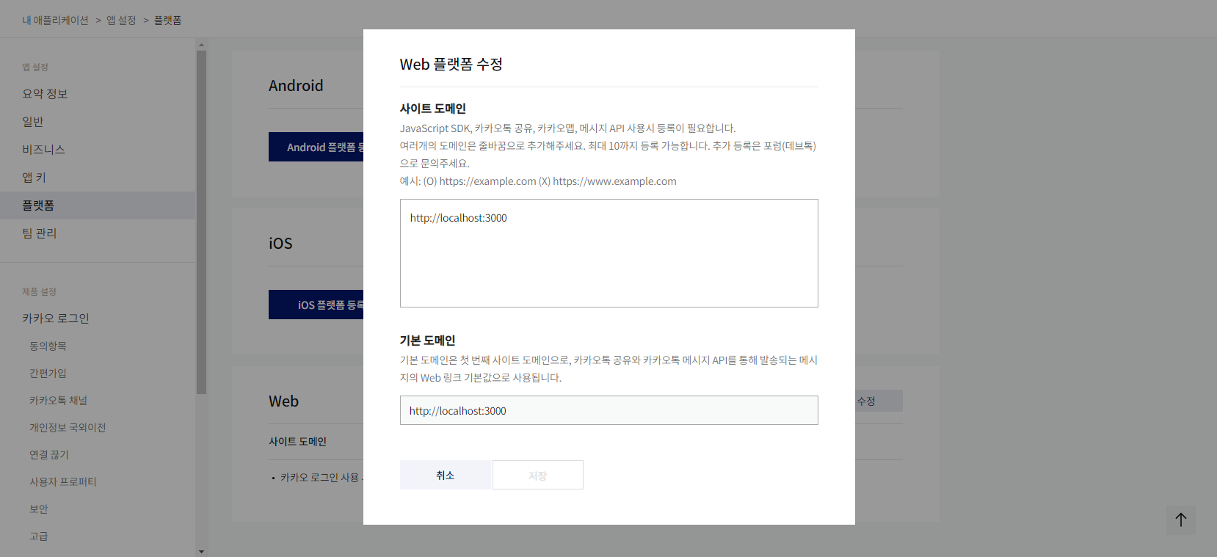Open the 간편가입 submenu item

48,373
